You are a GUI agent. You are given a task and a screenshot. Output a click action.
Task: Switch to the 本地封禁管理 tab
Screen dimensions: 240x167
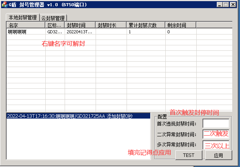[x=23, y=17]
